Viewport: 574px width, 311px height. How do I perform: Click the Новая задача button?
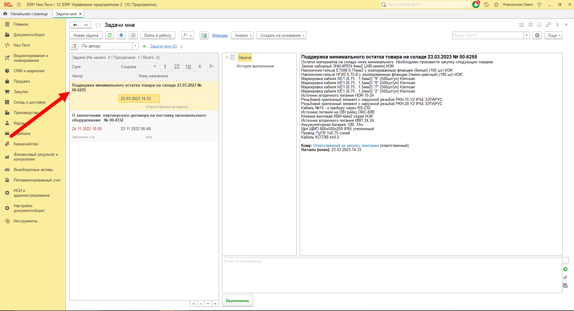[86, 35]
